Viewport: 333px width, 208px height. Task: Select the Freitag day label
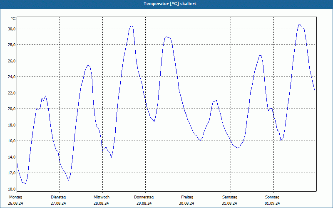click(x=187, y=197)
